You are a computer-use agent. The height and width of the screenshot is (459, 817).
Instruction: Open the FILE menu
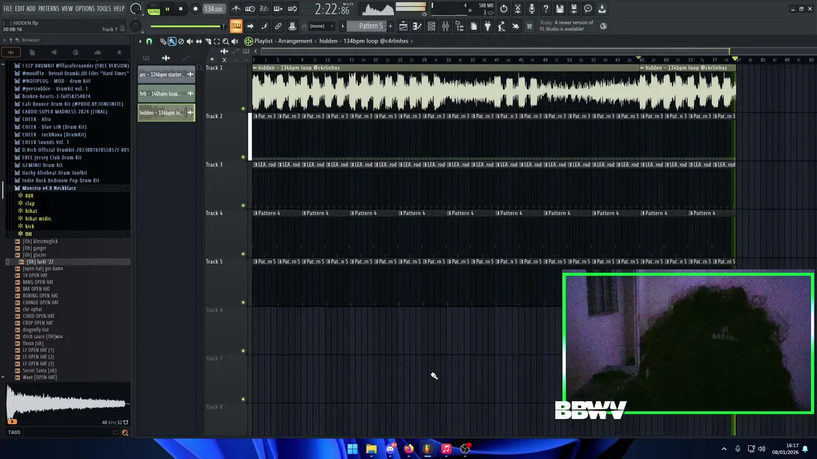(8, 9)
